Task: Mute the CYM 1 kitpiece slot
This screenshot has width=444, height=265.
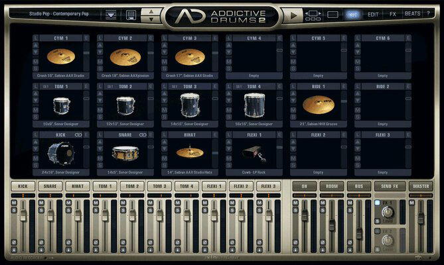Action: pyautogui.click(x=35, y=62)
